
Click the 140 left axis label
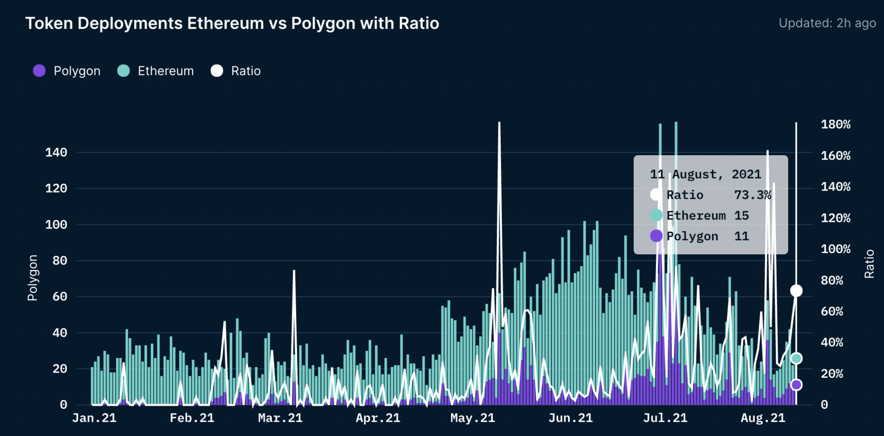56,152
